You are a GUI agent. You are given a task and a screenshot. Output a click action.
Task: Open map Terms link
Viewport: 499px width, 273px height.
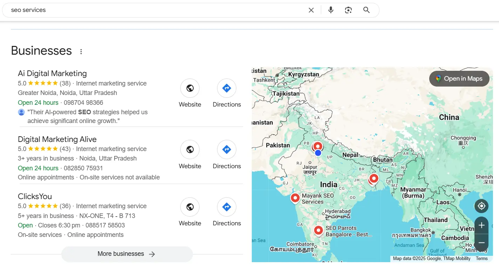pyautogui.click(x=481, y=259)
